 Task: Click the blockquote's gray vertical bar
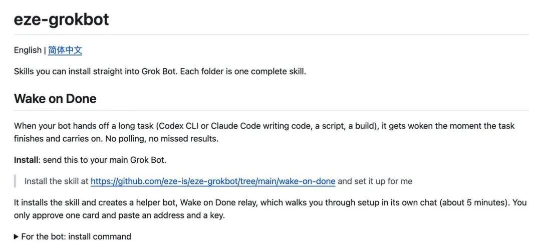tap(15, 181)
